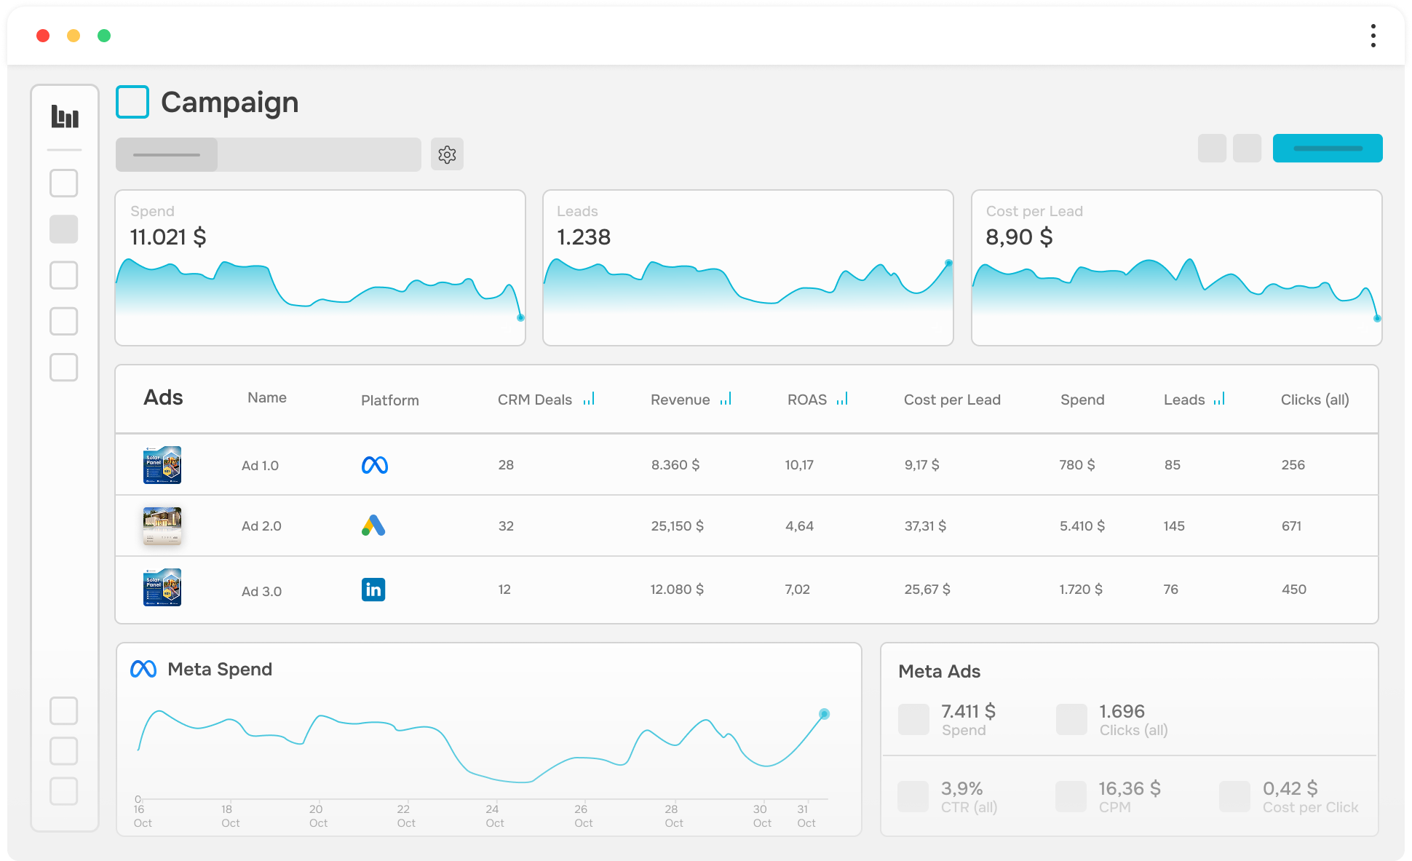The image size is (1412, 861).
Task: Sort by Leads column chart icon
Action: coord(1219,399)
